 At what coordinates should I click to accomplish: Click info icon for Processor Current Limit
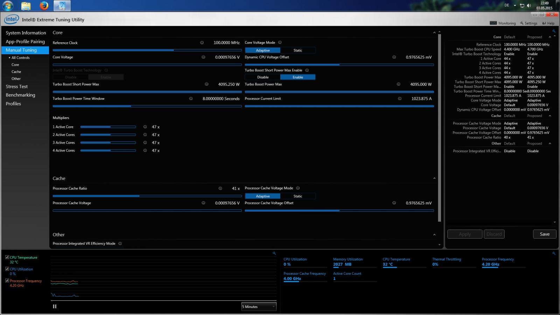400,98
